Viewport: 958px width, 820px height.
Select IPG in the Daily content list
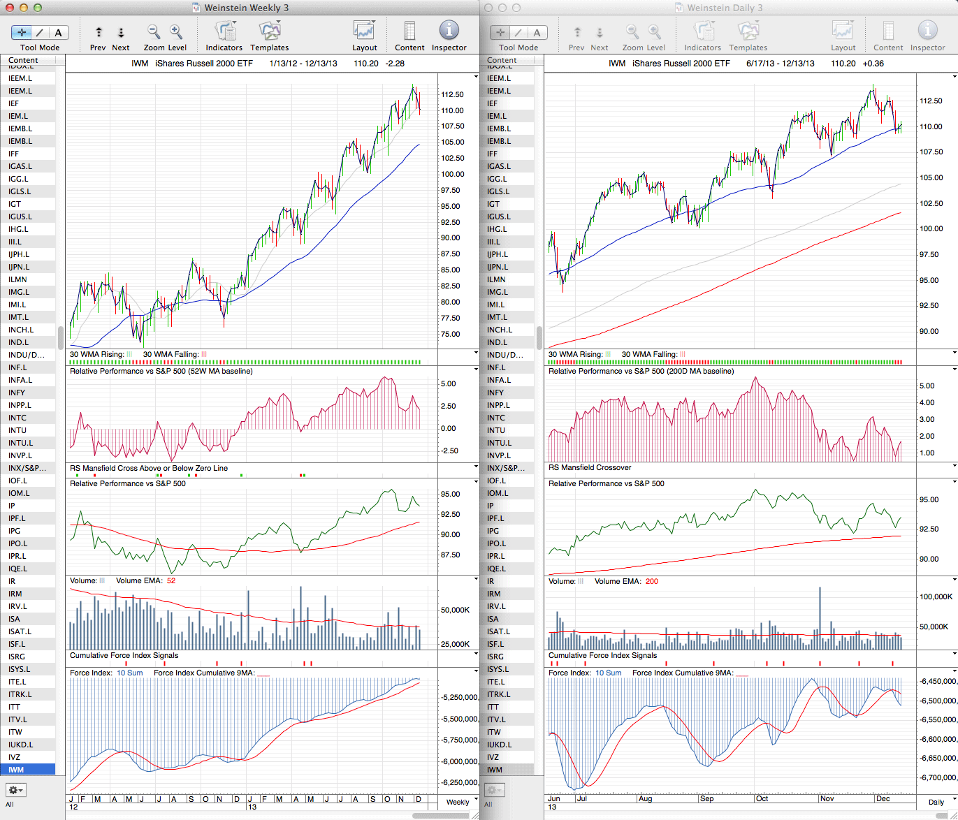(507, 530)
